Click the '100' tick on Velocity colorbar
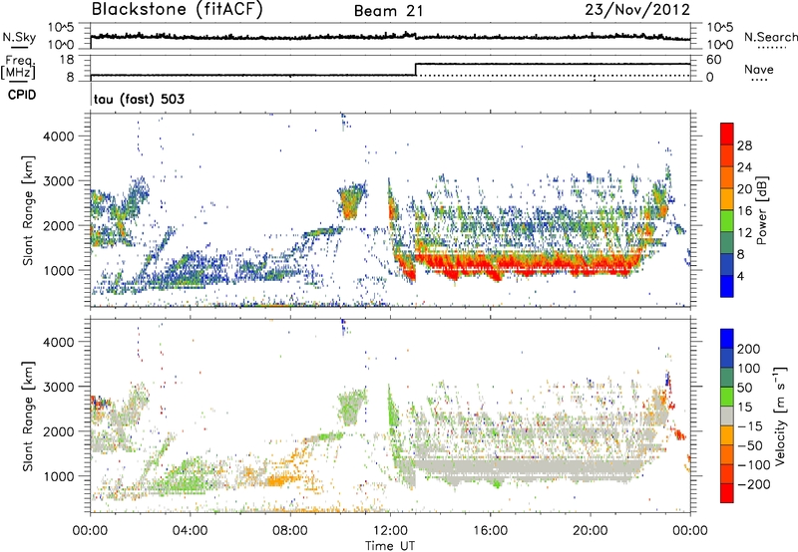Image resolution: width=798 pixels, height=552 pixels. coord(749,368)
